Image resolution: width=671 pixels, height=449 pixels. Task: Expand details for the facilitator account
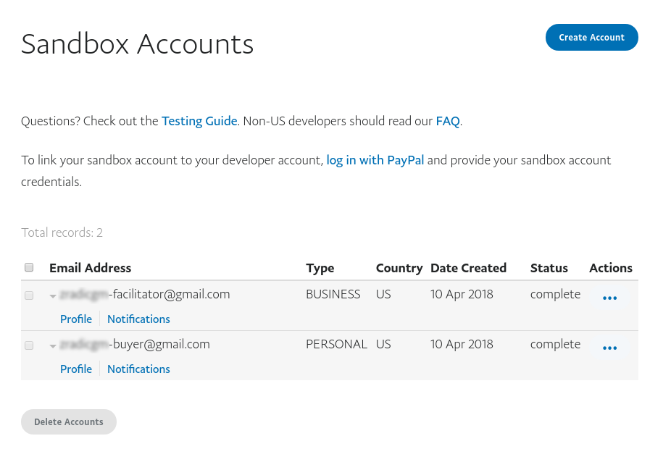point(52,295)
